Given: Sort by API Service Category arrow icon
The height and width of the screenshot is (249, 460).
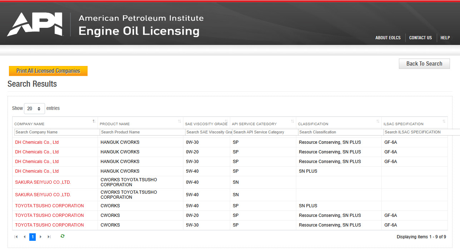Looking at the screenshot, I should [292, 121].
